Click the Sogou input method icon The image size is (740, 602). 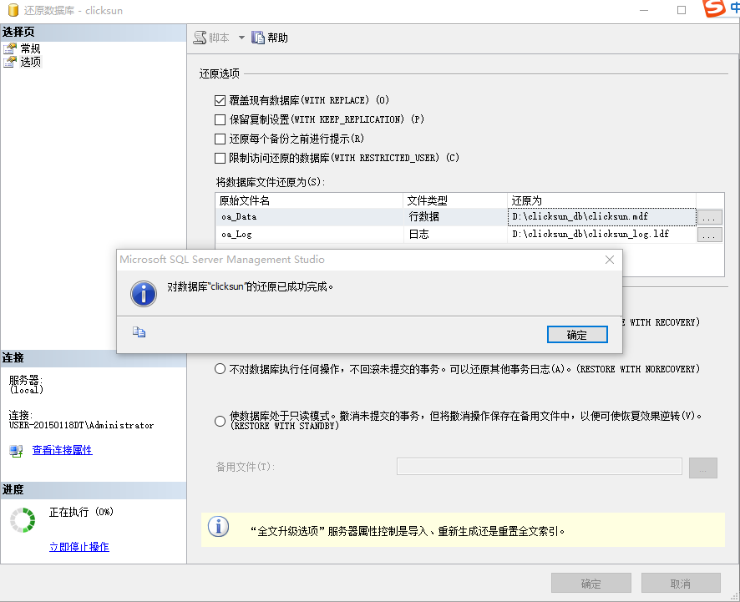coord(713,8)
